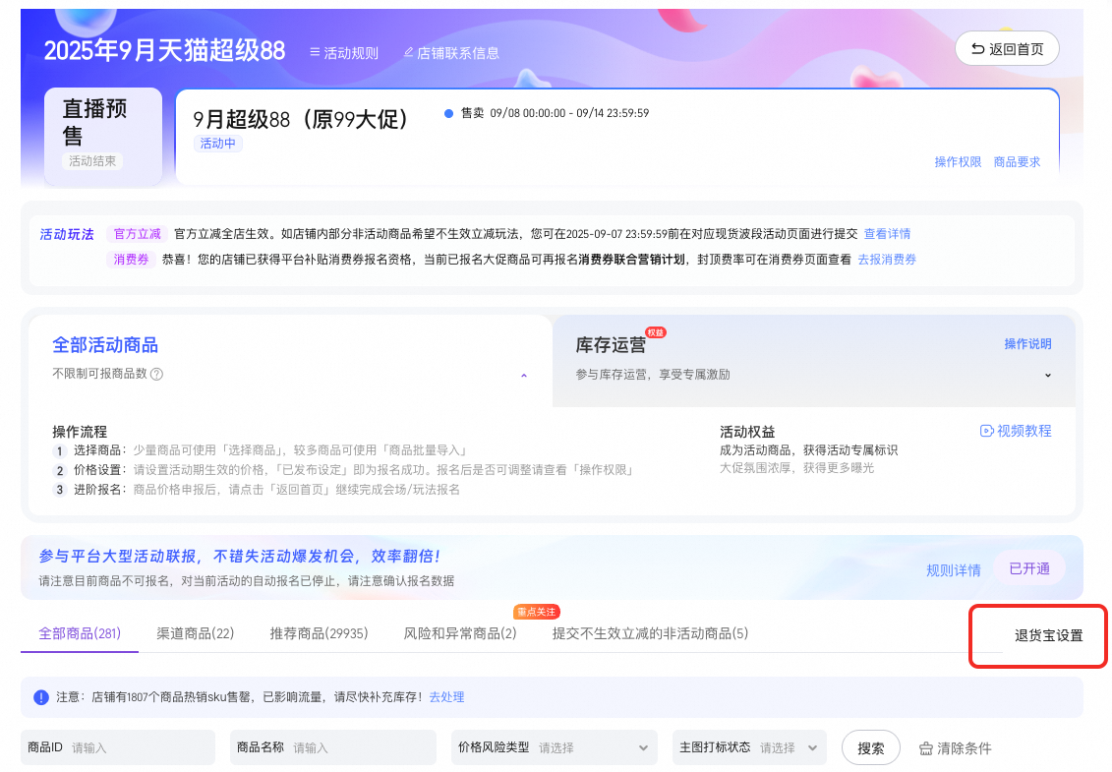
Task: Click 去处理 in the stock warning
Action: (446, 697)
